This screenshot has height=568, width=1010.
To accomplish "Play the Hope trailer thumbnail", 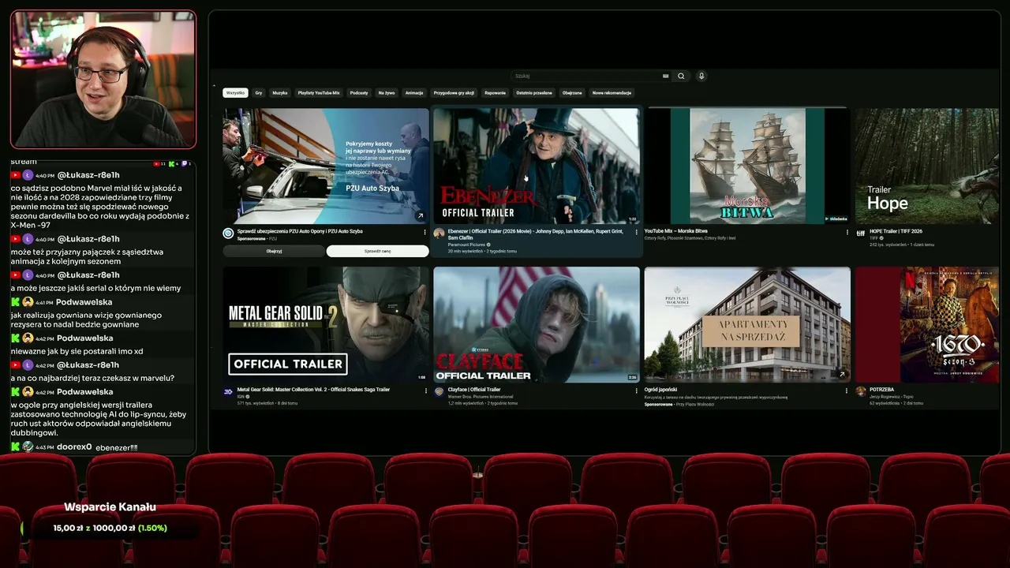I will (927, 166).
